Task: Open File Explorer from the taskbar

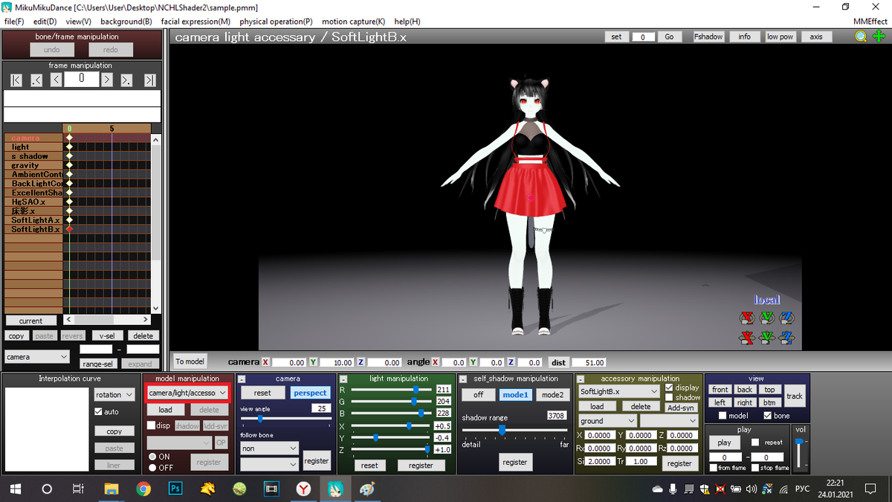Action: click(111, 489)
